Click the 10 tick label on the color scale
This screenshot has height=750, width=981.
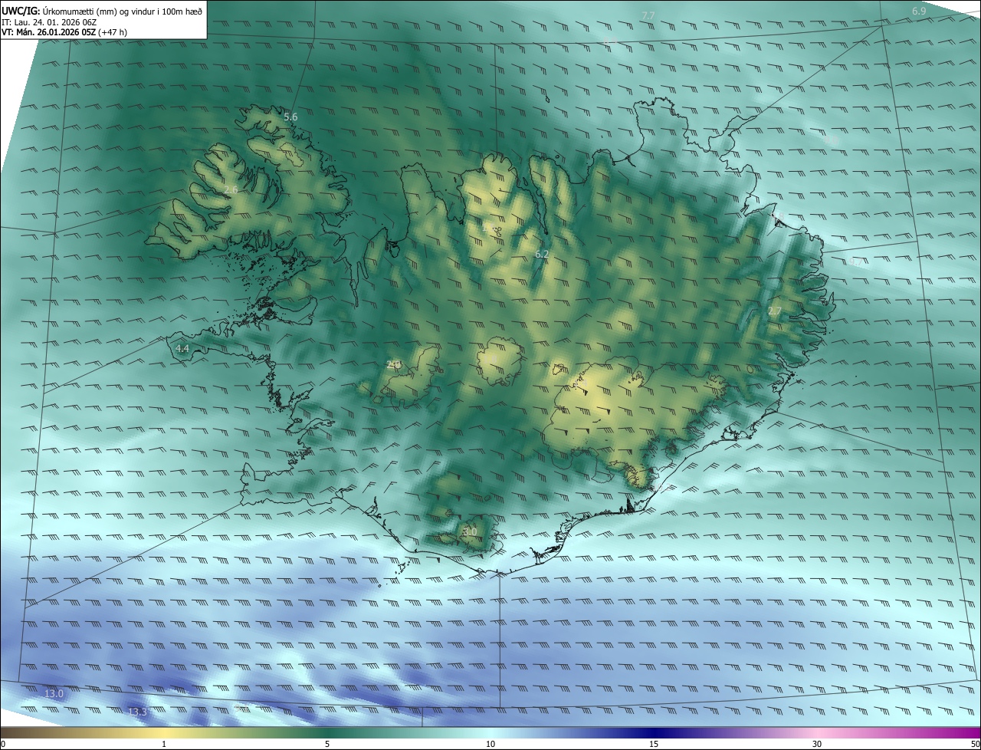490,744
